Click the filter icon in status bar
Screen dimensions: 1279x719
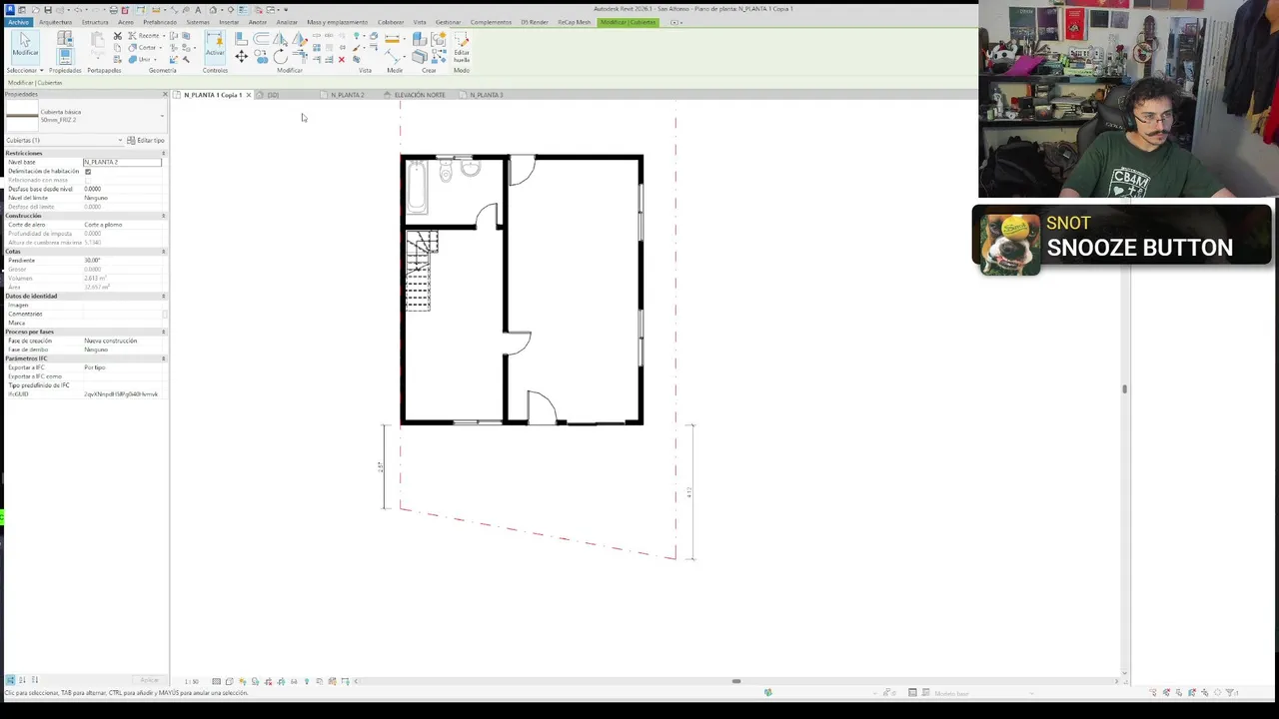pyautogui.click(x=1232, y=692)
